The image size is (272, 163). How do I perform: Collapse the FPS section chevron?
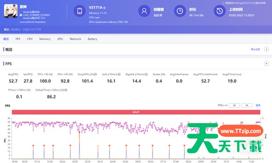coord(267,63)
